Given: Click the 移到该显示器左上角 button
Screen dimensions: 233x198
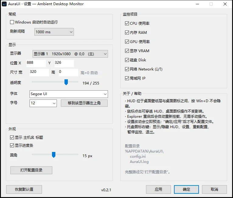Looking at the screenshot, I should coord(84,103).
